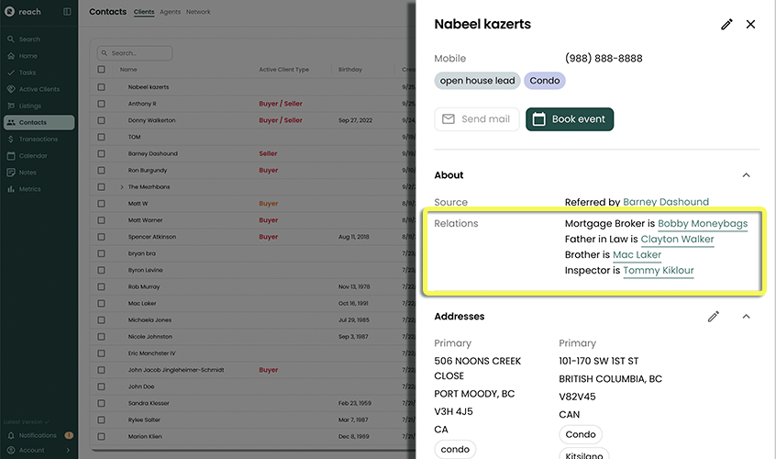Click the Condo tag chip

coord(545,81)
